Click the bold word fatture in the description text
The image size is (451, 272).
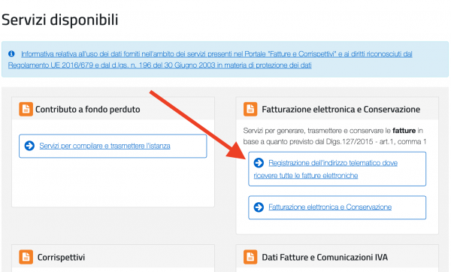404,131
